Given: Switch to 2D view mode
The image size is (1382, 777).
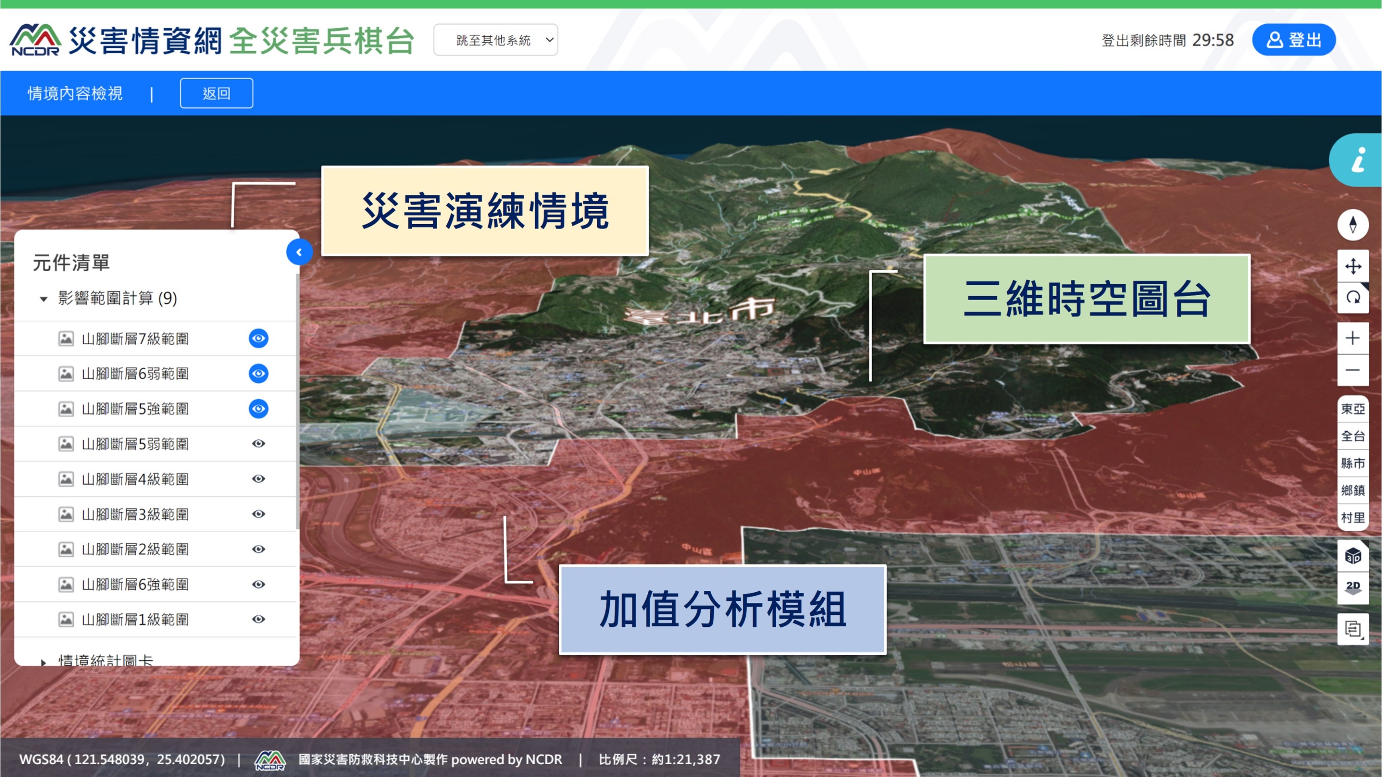Looking at the screenshot, I should coord(1353,587).
